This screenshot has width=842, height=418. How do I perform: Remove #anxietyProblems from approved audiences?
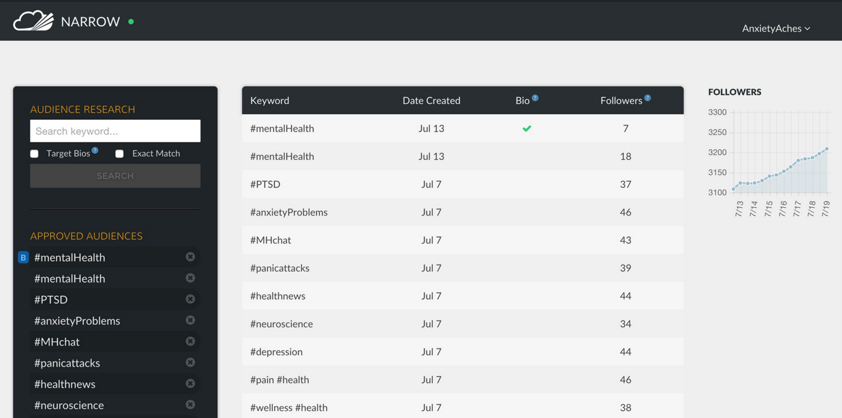190,320
